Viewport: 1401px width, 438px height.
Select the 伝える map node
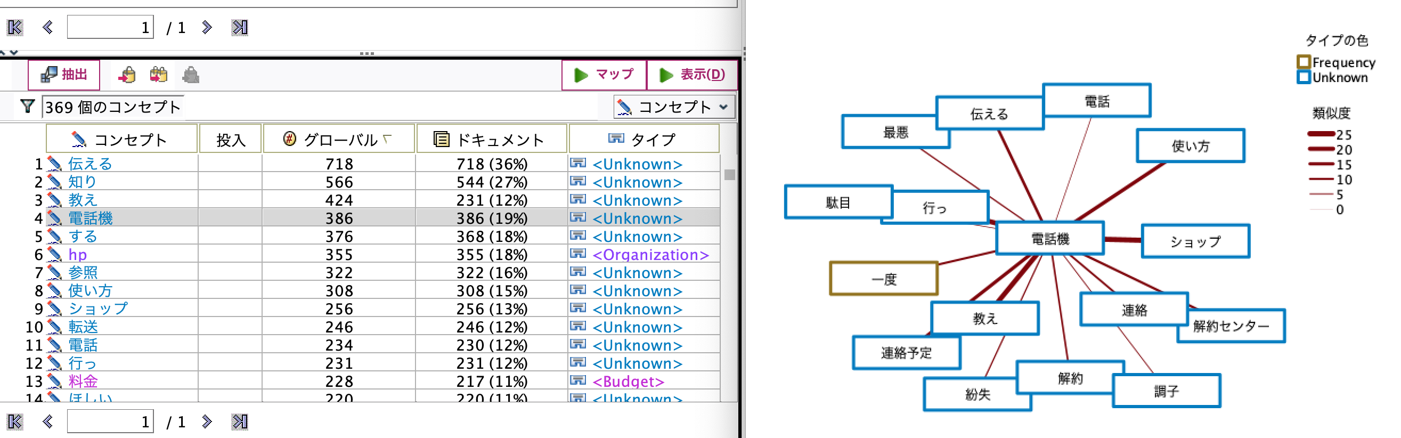pos(989,113)
